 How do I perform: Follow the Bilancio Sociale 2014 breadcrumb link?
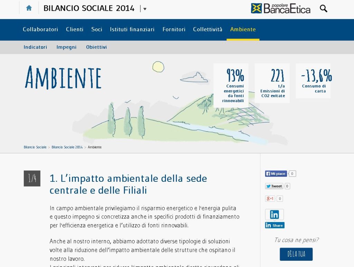click(x=67, y=147)
